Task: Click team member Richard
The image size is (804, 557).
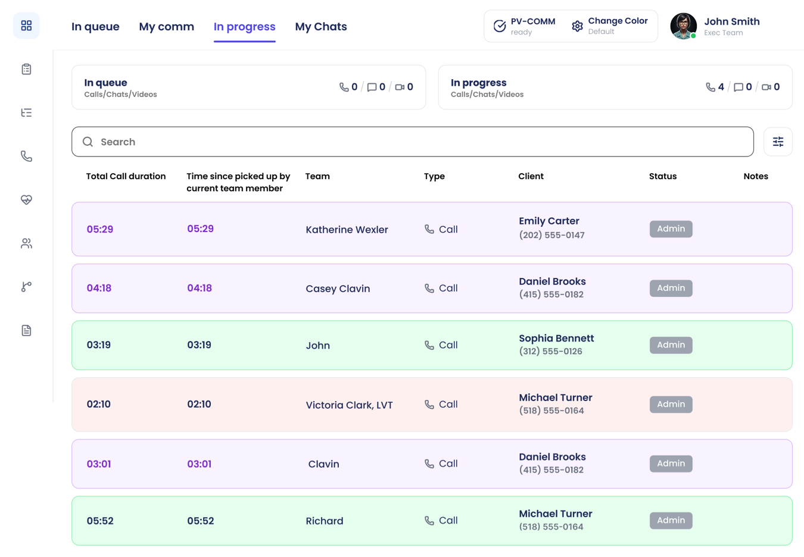Action: click(x=325, y=521)
